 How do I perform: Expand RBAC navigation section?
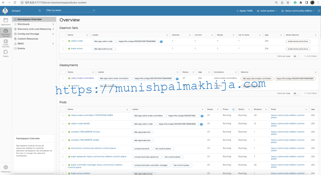point(34,44)
